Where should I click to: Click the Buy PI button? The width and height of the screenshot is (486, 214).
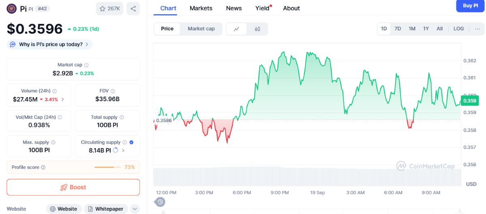[x=470, y=6]
